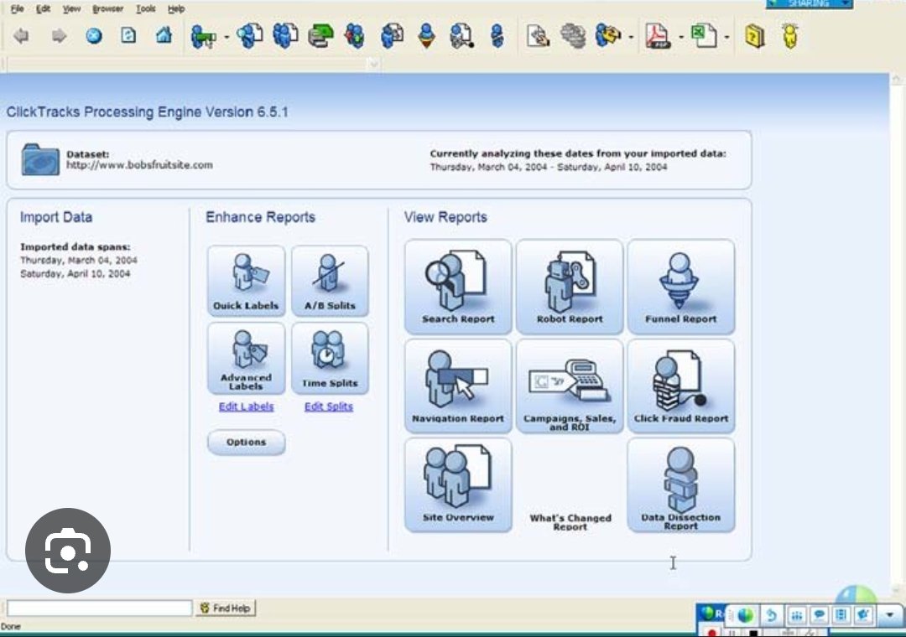Open A/B Splits
This screenshot has height=637, width=906.
tap(330, 281)
